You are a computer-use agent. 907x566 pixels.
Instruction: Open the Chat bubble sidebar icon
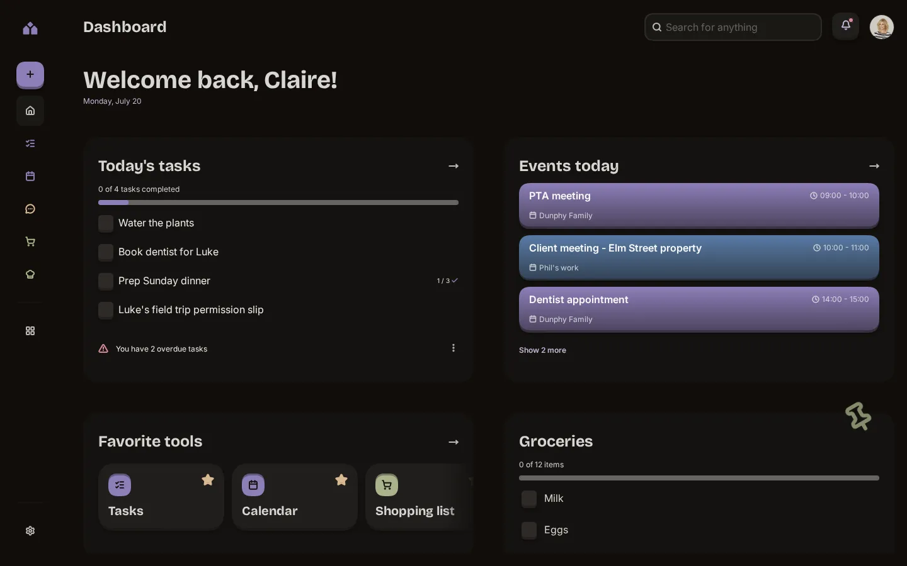pos(30,209)
